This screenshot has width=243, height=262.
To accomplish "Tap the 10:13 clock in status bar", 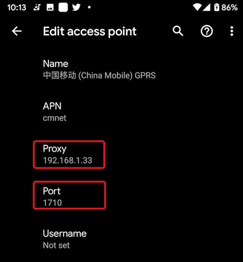I will 16,8.
